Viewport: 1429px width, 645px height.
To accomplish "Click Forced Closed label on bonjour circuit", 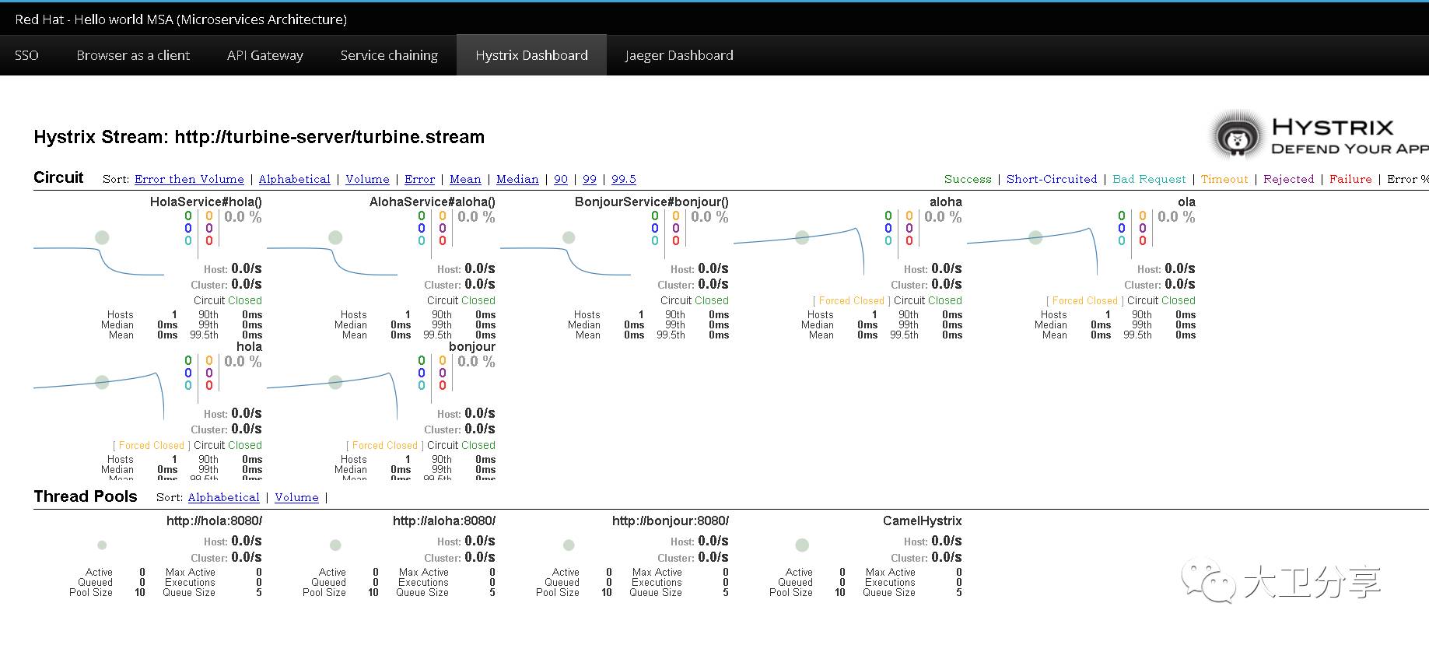I will (x=384, y=445).
